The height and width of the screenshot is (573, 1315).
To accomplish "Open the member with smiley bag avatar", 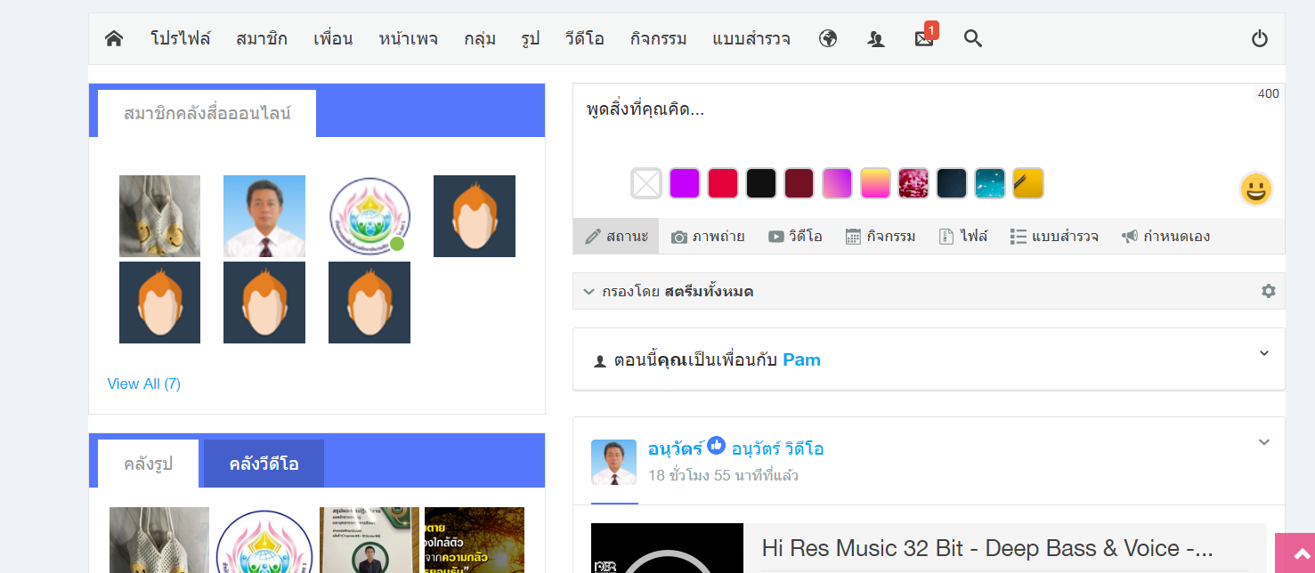I will [x=159, y=216].
